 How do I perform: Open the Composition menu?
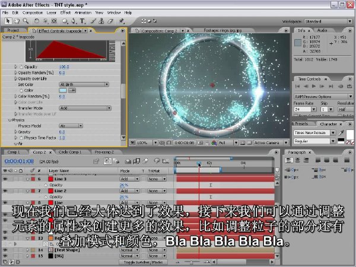(33, 12)
